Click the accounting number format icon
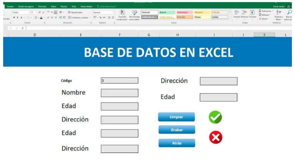This screenshot has width=294, height=166. [x=95, y=17]
